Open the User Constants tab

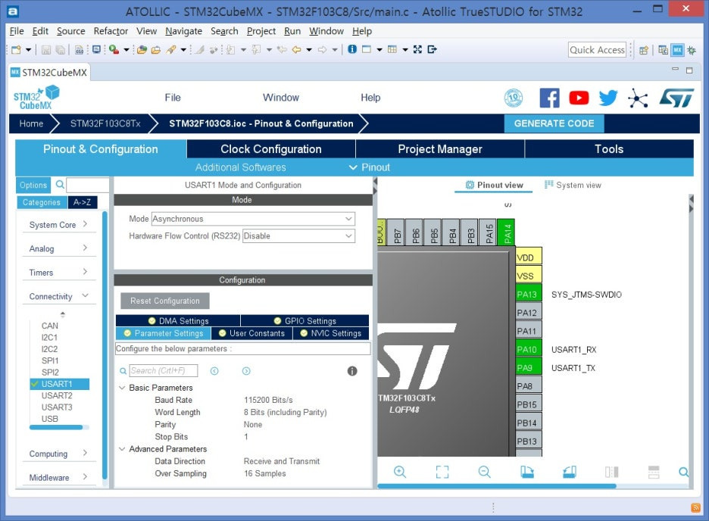251,333
